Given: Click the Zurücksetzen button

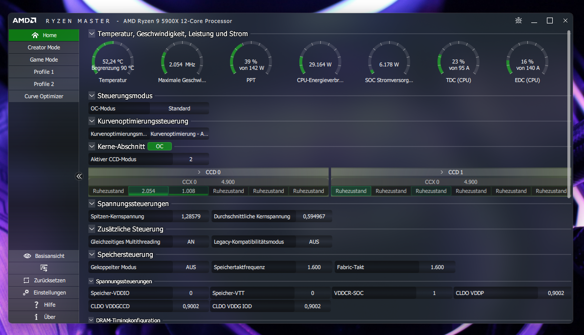Looking at the screenshot, I should pos(44,280).
